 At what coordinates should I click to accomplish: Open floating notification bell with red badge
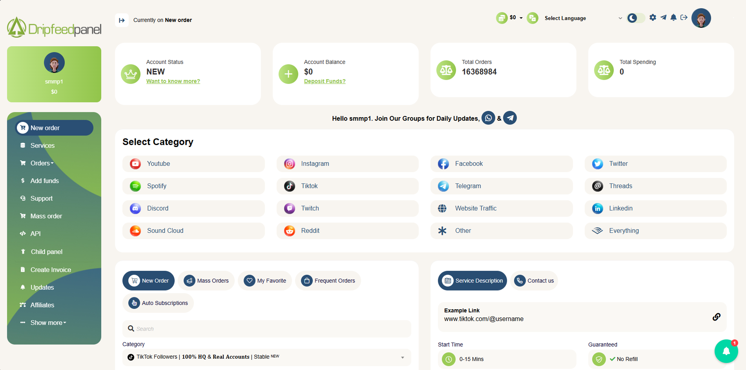coord(726,351)
